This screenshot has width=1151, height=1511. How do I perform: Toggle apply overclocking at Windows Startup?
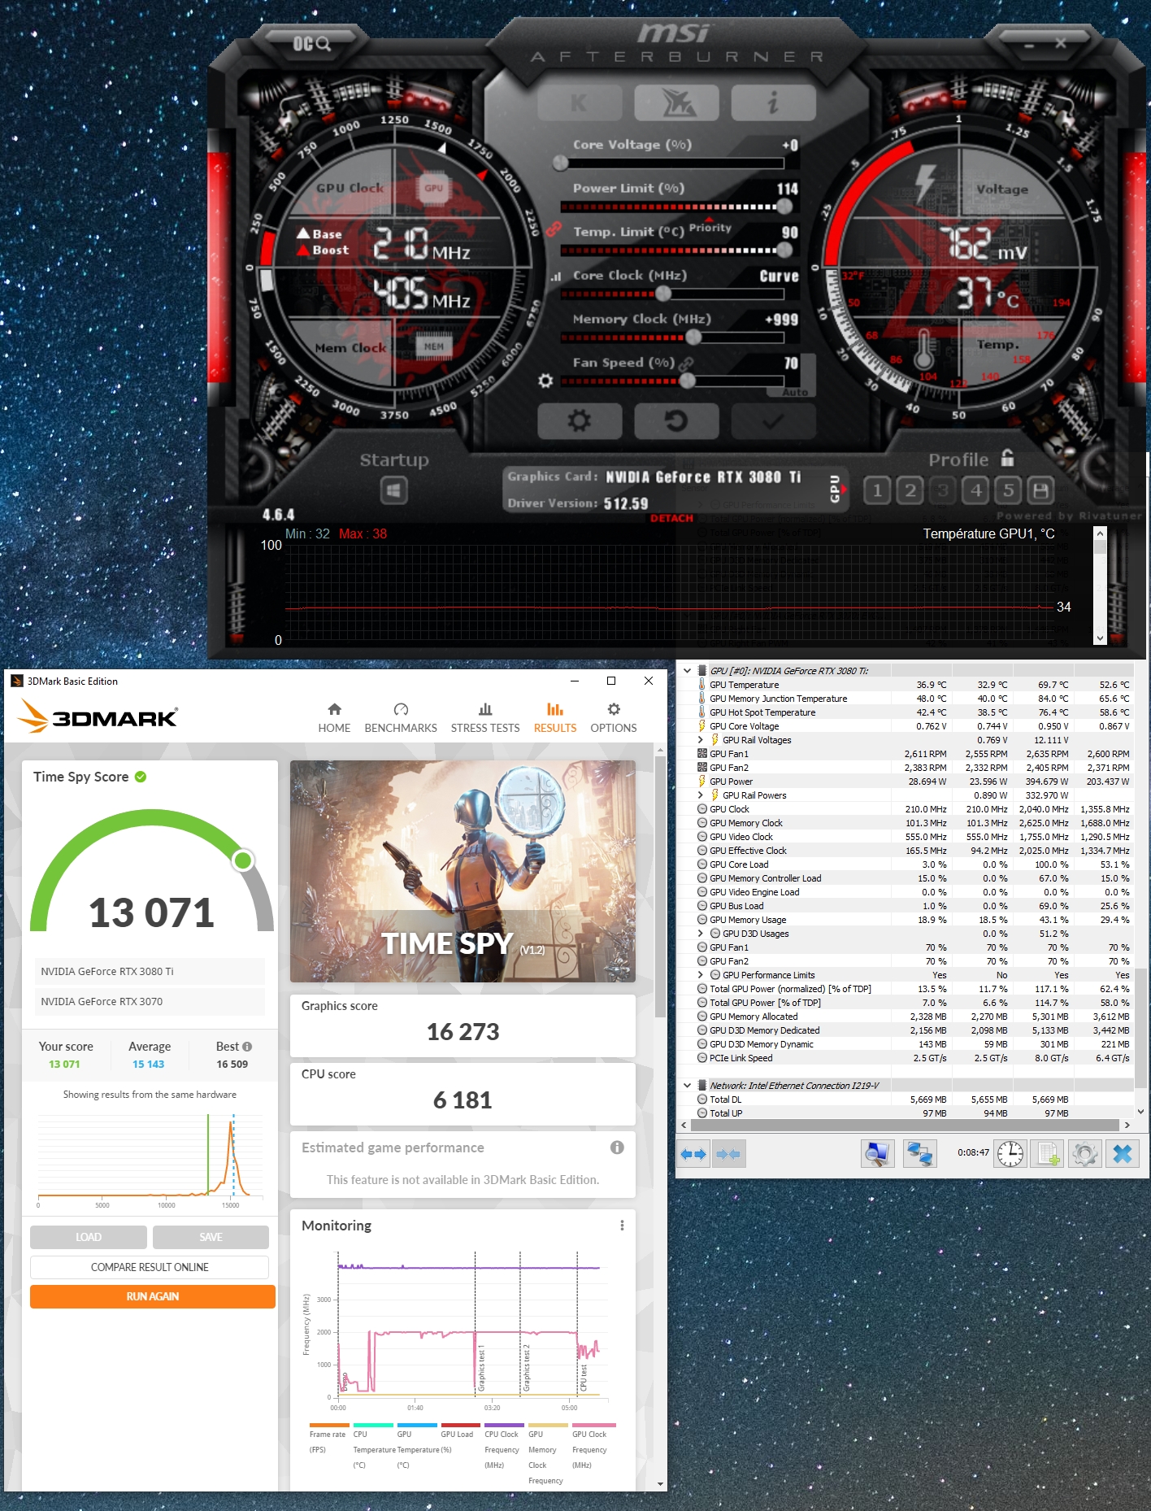click(x=394, y=490)
